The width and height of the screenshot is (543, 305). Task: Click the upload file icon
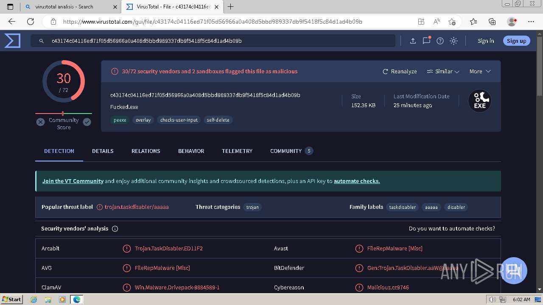[413, 41]
